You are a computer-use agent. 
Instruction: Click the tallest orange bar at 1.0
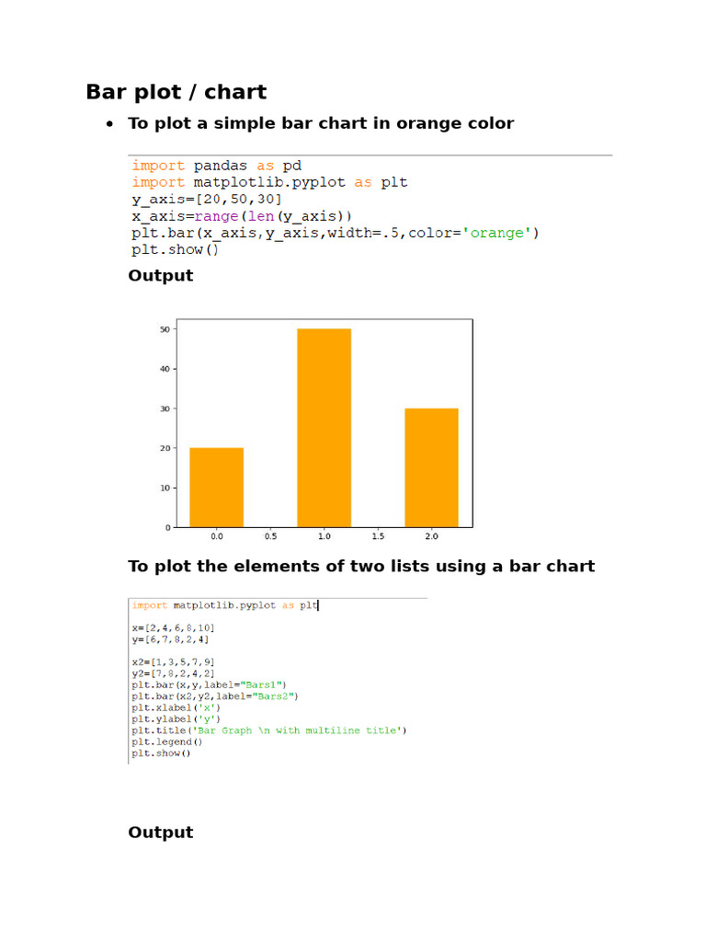pyautogui.click(x=324, y=428)
